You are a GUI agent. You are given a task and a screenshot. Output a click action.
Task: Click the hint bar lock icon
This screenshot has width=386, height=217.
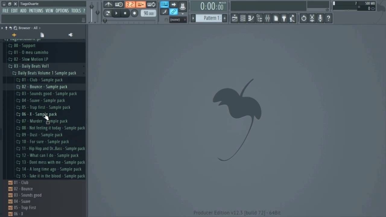point(84,20)
